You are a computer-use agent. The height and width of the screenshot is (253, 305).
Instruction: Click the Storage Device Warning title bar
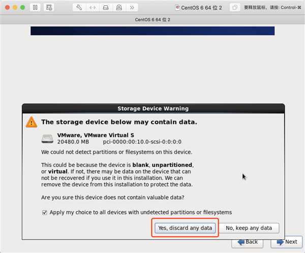point(154,108)
